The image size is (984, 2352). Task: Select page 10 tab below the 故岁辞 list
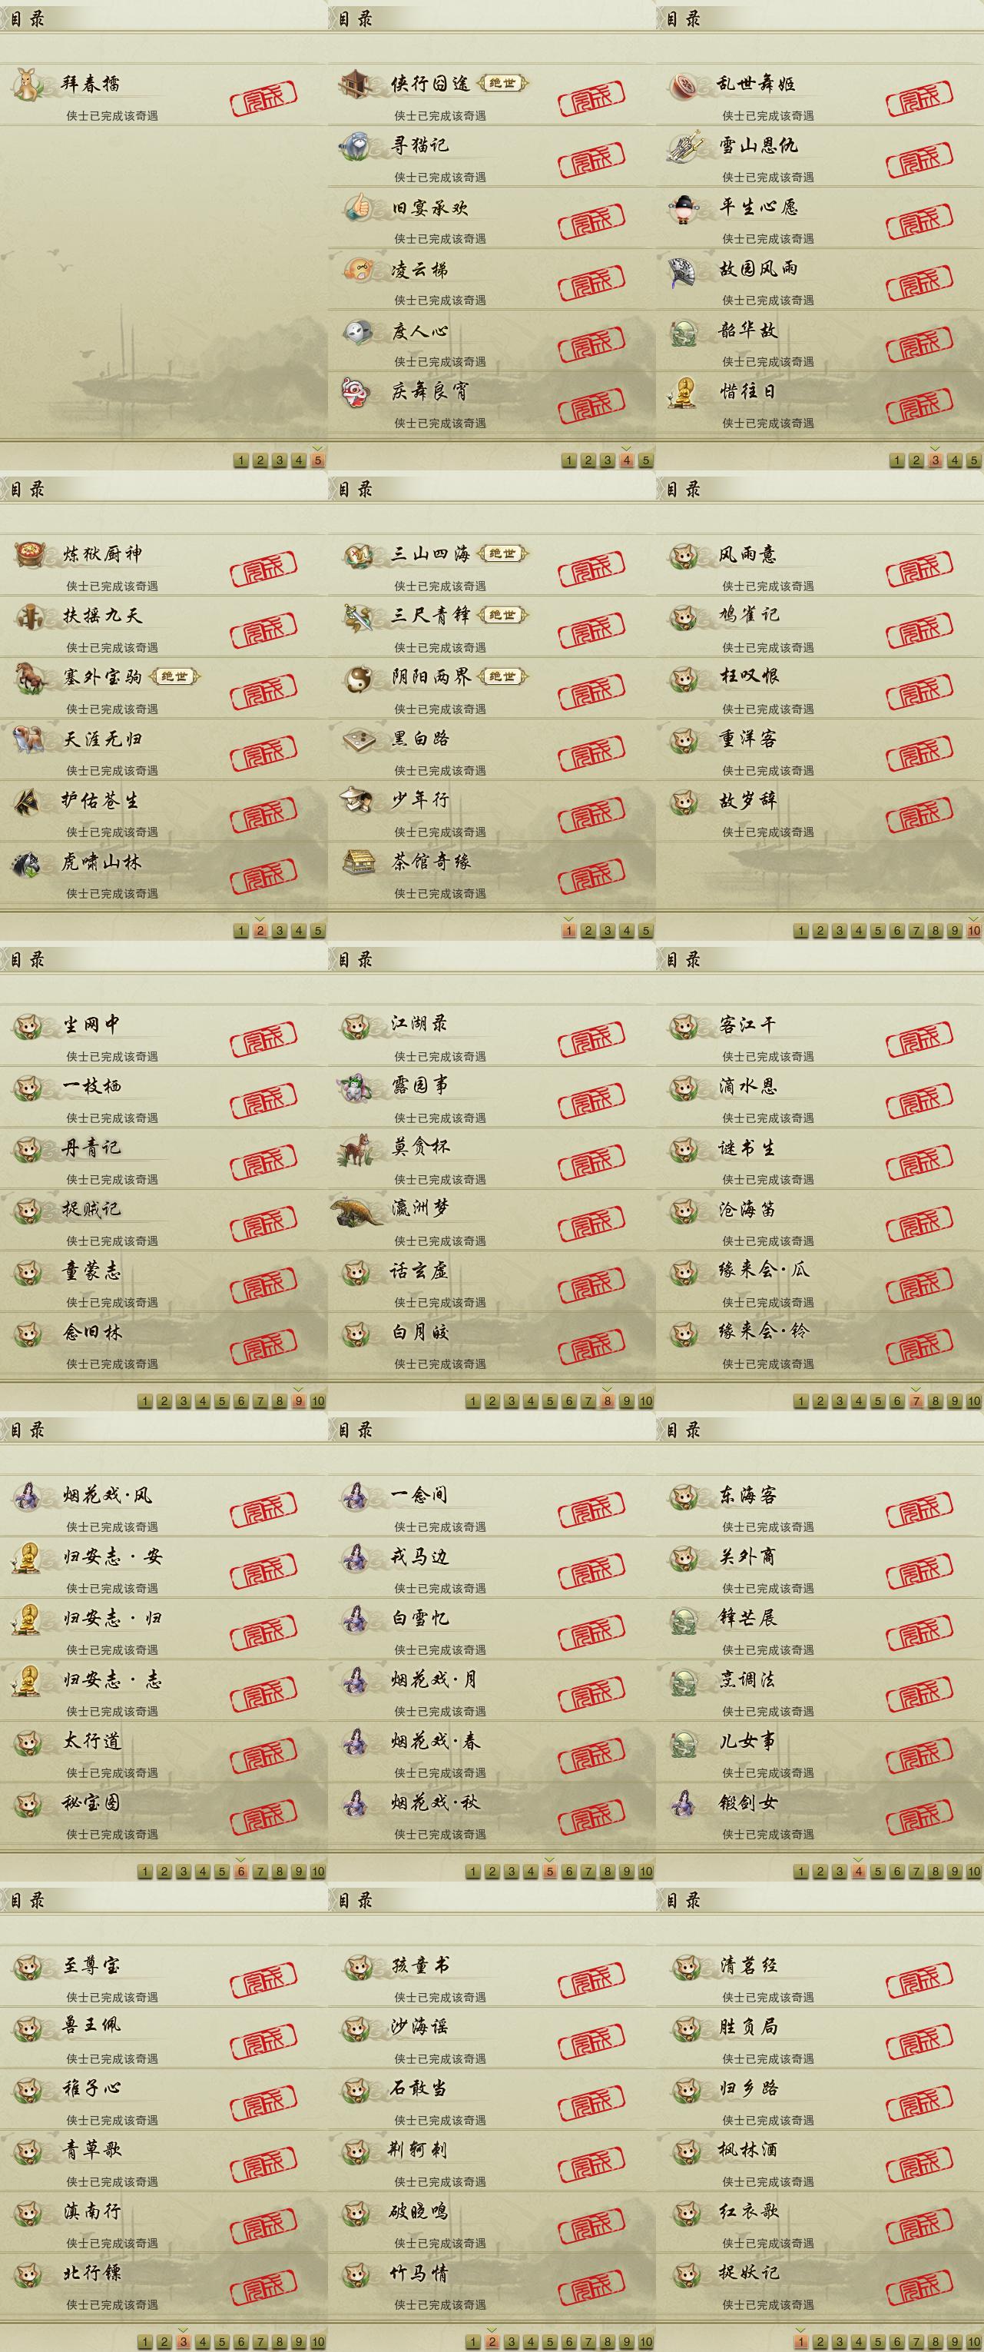pyautogui.click(x=974, y=930)
